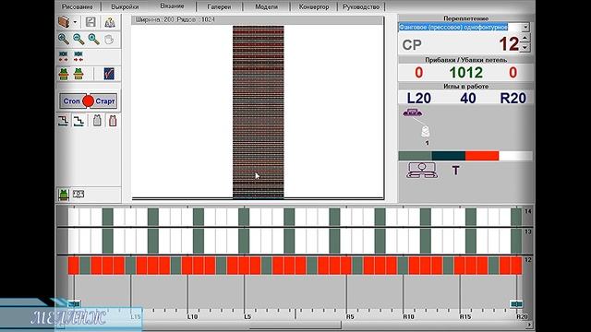Click the third magnifier zoom icon
This screenshot has width=591, height=332.
click(x=93, y=39)
